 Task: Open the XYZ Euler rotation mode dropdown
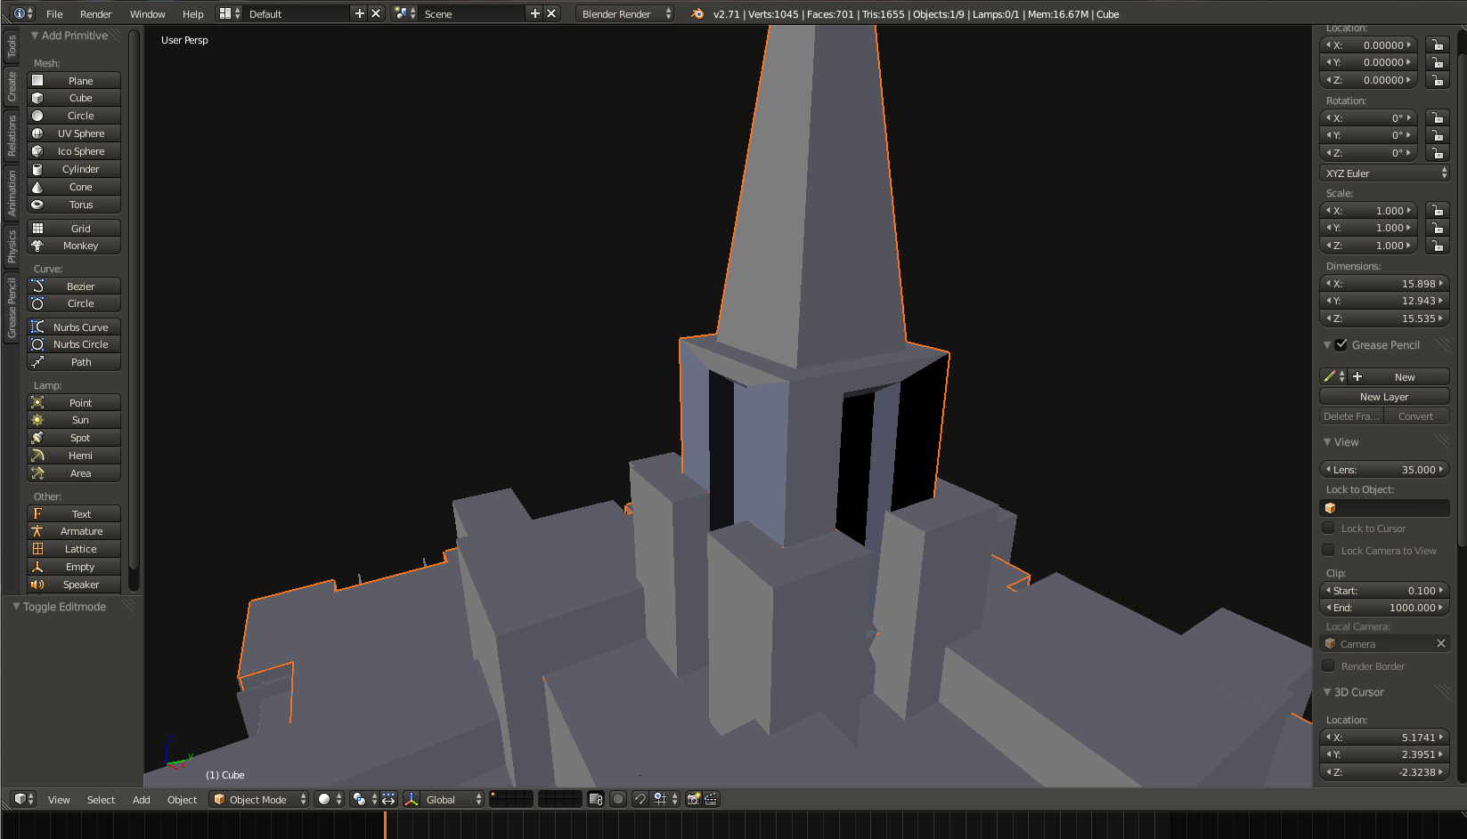point(1384,173)
